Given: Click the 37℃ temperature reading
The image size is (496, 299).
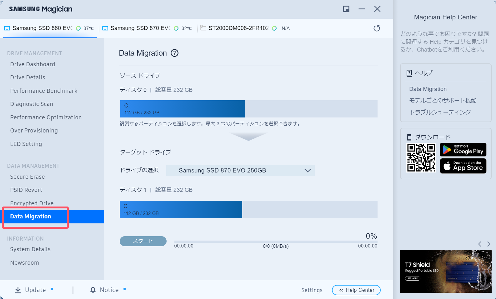Looking at the screenshot, I should tap(88, 28).
